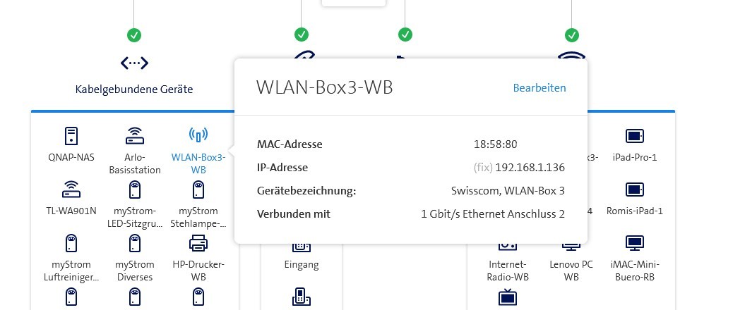Open the Arlo-Basisstation device

tap(134, 136)
